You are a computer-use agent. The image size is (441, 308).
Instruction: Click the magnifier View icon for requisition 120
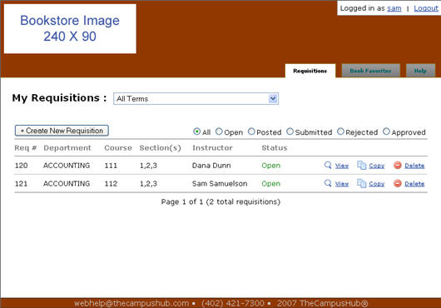[328, 165]
